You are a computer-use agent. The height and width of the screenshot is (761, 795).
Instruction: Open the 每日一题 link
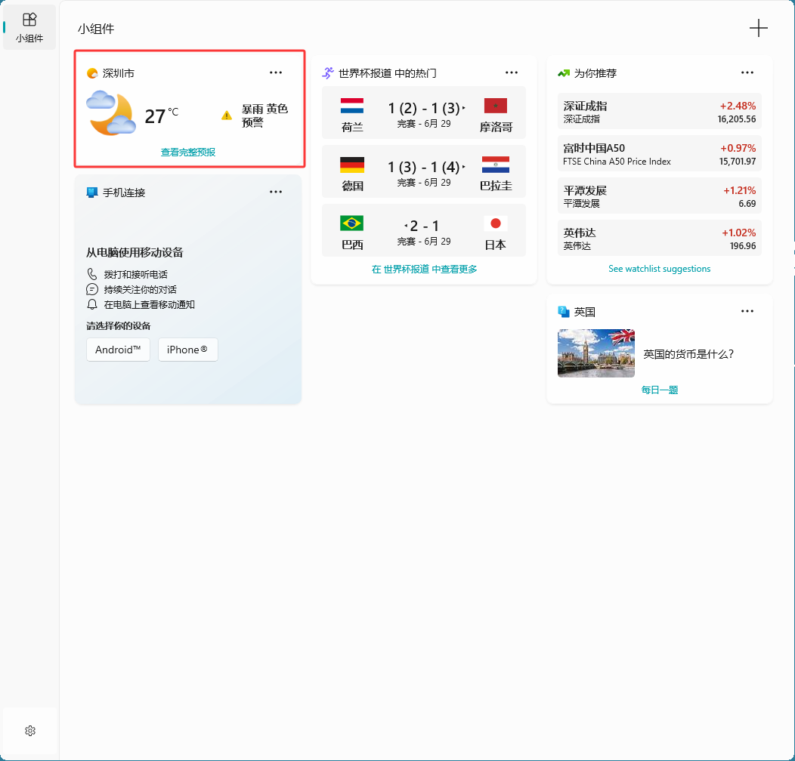660,390
